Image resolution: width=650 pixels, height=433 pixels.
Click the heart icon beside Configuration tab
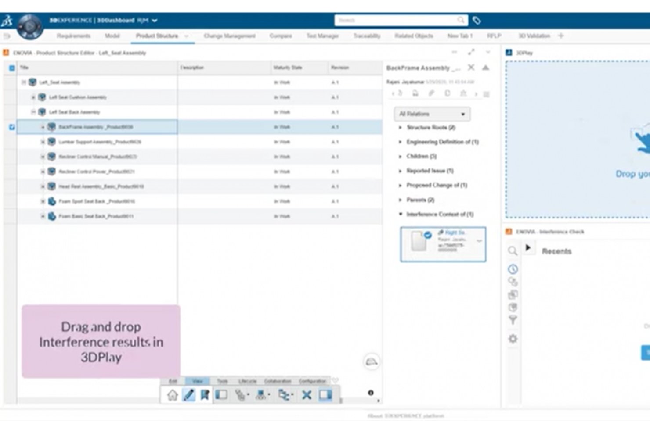(x=335, y=381)
